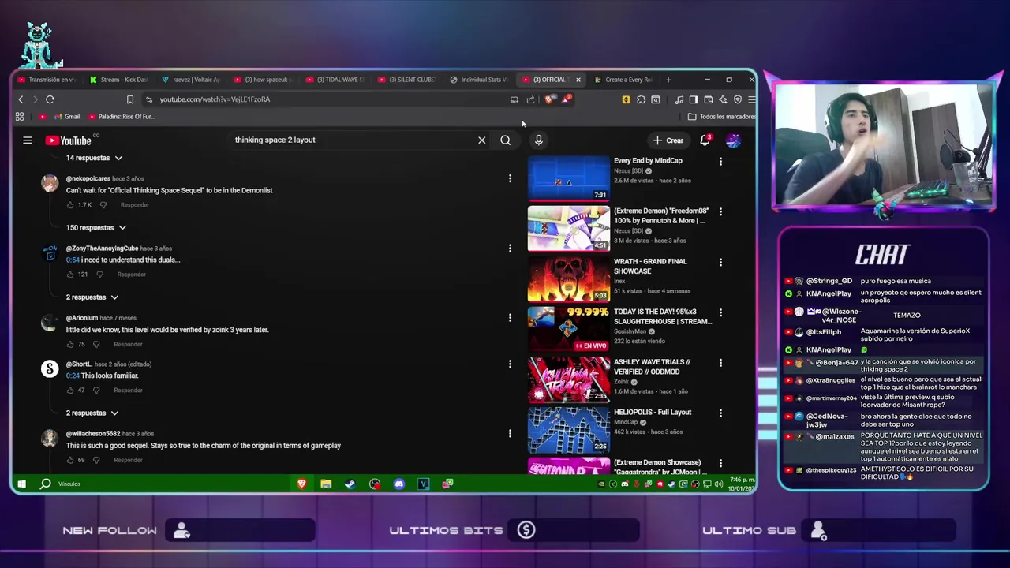Open @willacheson5682 channel name

(x=93, y=434)
